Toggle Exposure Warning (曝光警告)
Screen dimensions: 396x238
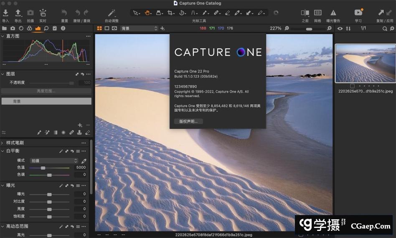pos(333,13)
